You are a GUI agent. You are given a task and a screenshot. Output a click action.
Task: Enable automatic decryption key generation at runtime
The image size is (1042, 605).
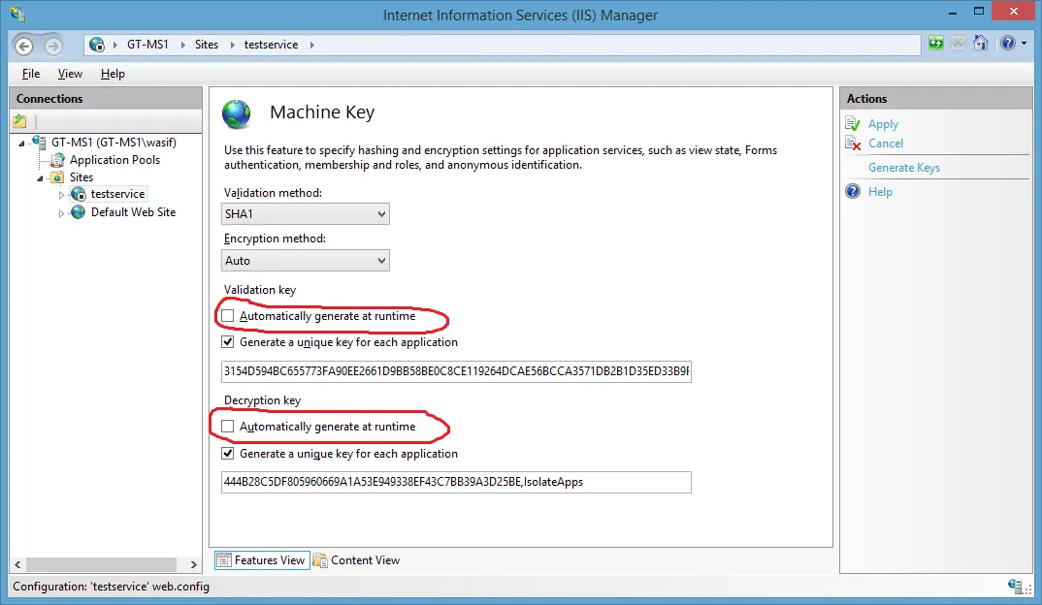pos(228,427)
